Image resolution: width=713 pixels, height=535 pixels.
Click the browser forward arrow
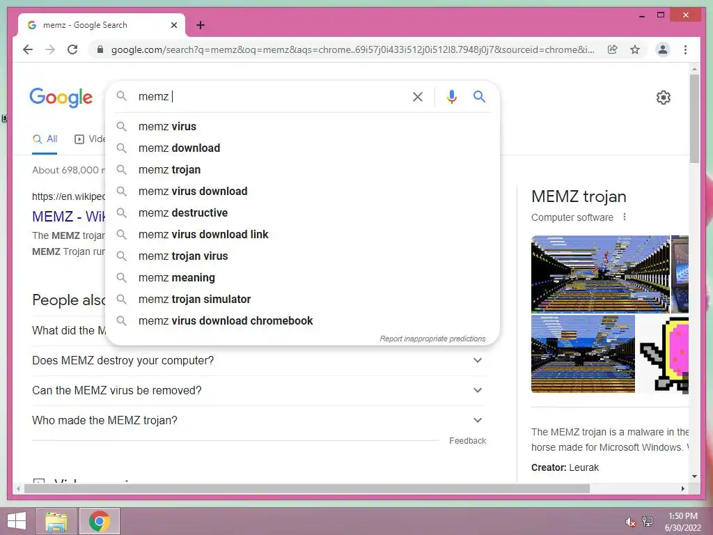point(50,49)
